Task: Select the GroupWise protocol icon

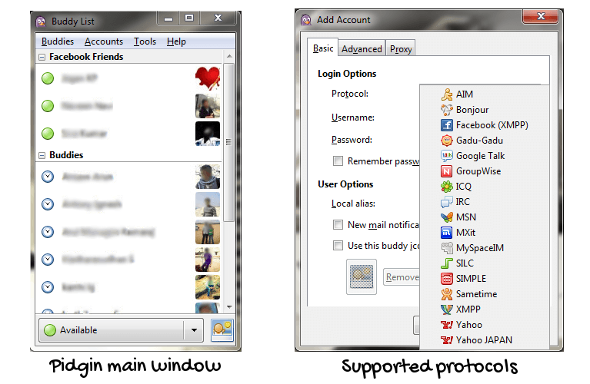Action: [x=447, y=171]
